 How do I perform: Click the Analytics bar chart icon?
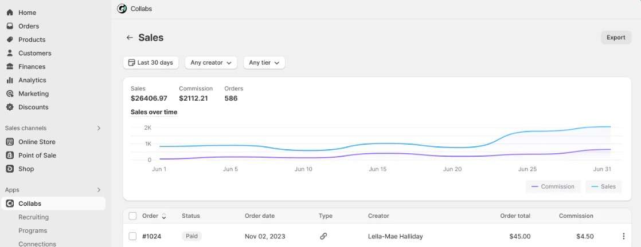pos(10,80)
